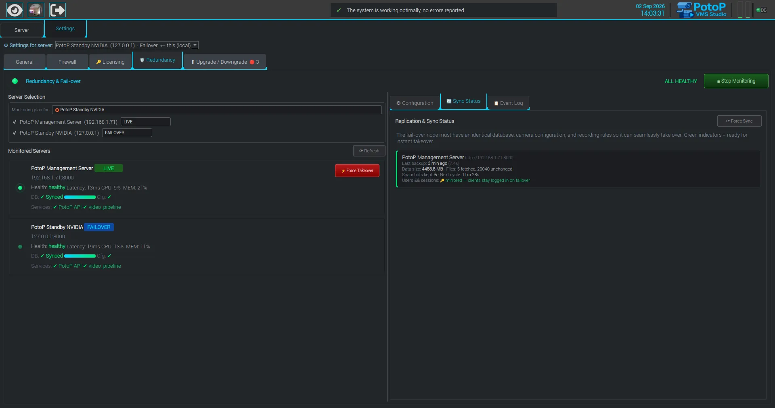
Task: Click the red Force Takeover button
Action: pyautogui.click(x=357, y=171)
